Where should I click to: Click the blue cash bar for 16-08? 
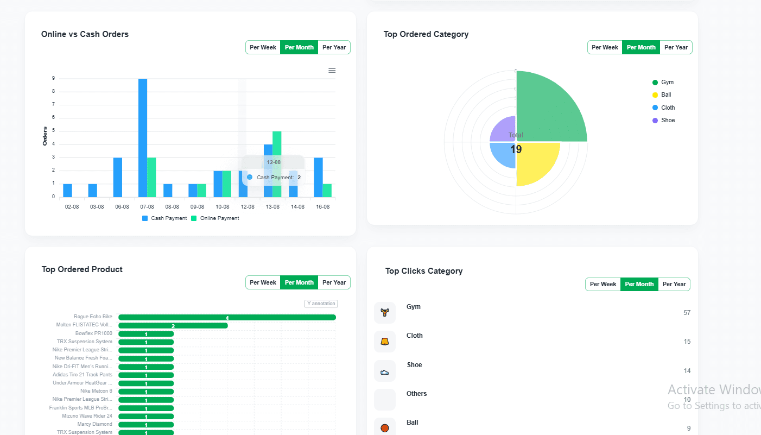point(319,178)
